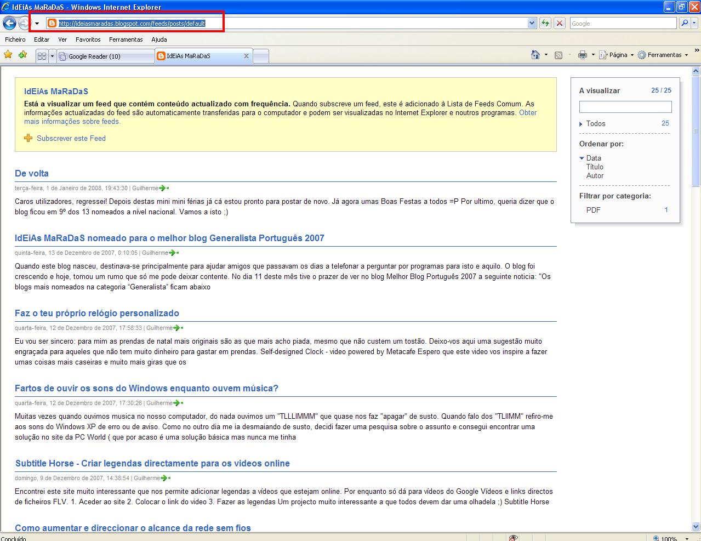
Task: Open the address bar history dropdown
Action: 532,23
